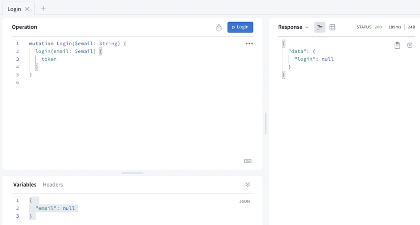Run the Login operation button
420x225 pixels.
pyautogui.click(x=240, y=27)
